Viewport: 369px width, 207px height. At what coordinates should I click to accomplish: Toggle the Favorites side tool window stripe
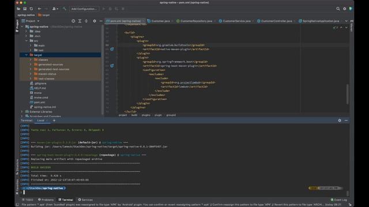coord(17,187)
